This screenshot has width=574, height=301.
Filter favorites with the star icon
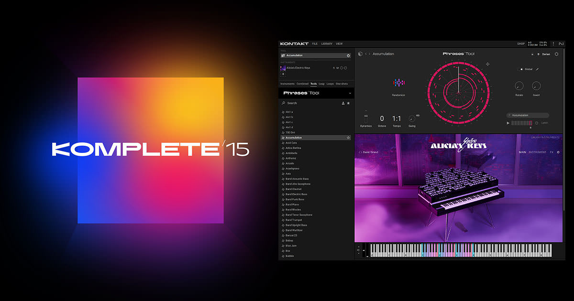pyautogui.click(x=348, y=103)
